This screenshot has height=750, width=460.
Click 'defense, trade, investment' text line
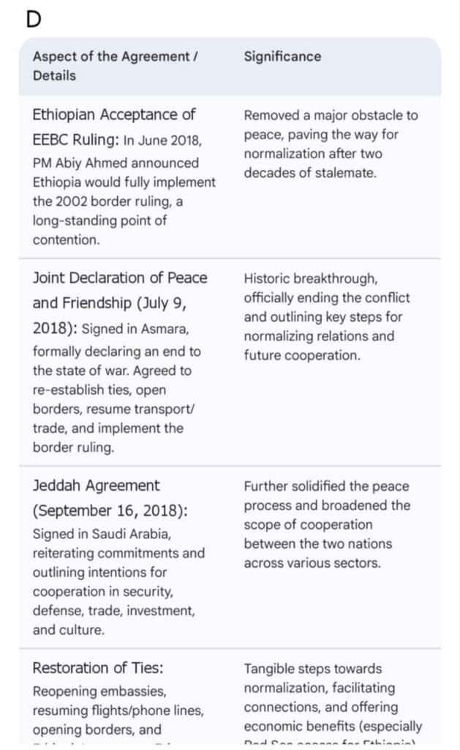pyautogui.click(x=113, y=610)
